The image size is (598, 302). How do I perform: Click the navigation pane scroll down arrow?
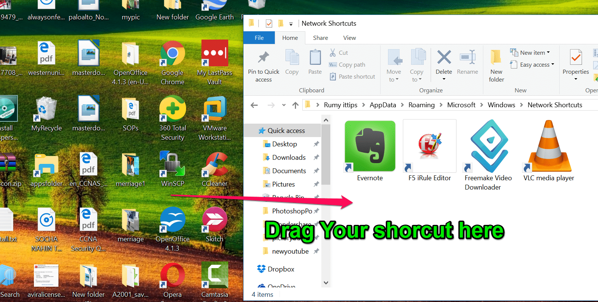click(x=326, y=283)
